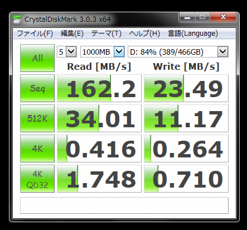The width and height of the screenshot is (247, 230).
Task: Open the test count dropdown showing 5
Action: [67, 52]
